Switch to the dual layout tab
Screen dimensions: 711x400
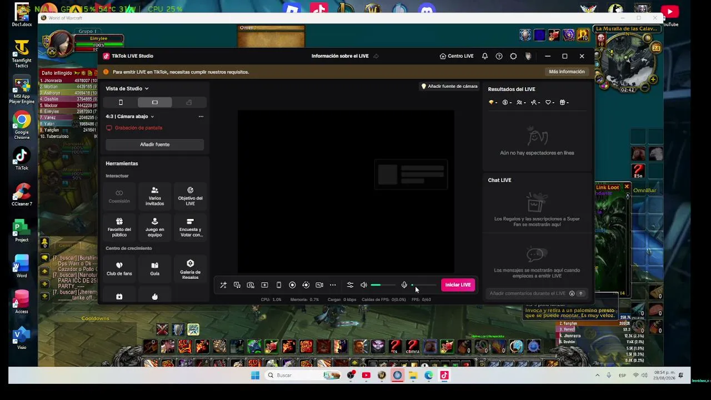[189, 102]
